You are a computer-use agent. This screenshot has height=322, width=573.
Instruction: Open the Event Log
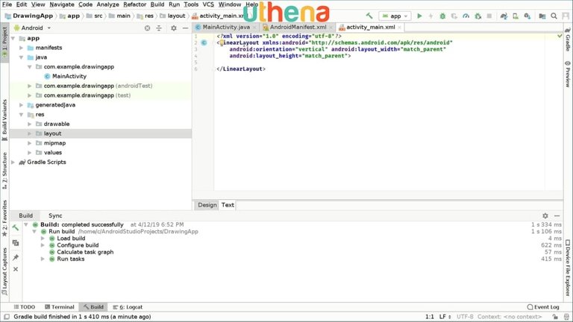[x=543, y=307]
